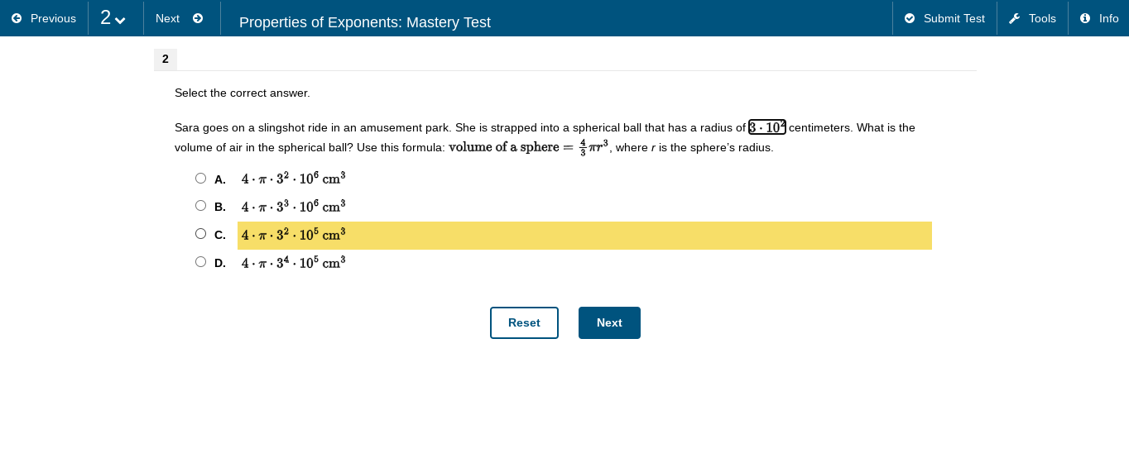Click the question number 2 badge
Image resolution: width=1129 pixels, height=463 pixels.
coord(166,60)
